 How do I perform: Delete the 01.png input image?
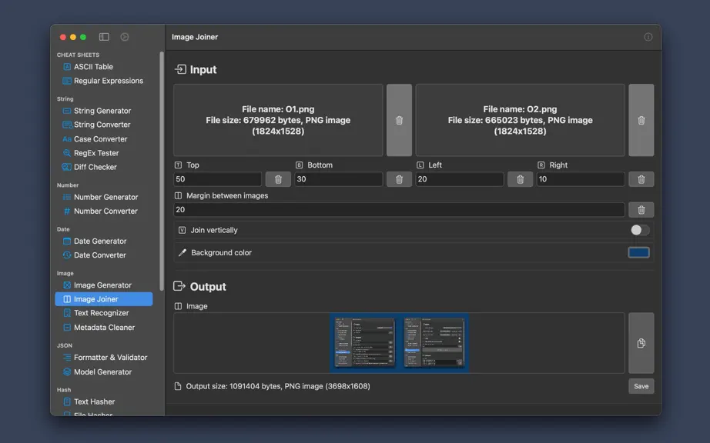click(x=399, y=120)
